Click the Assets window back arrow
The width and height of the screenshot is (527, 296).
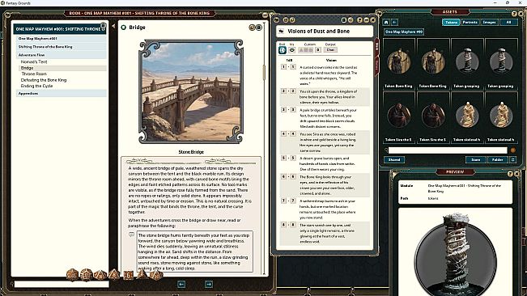click(394, 22)
